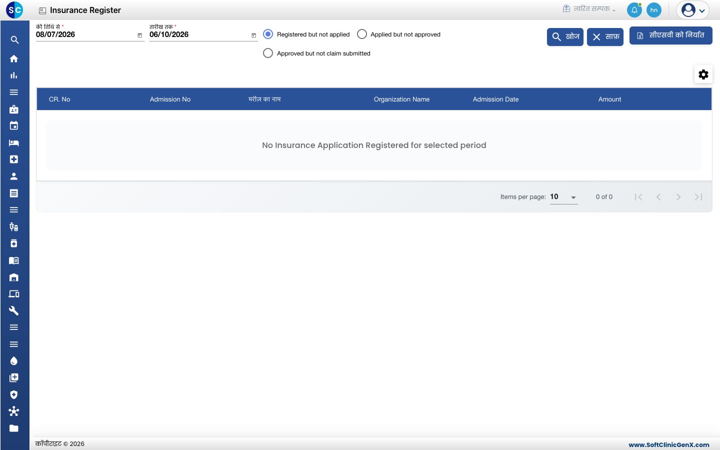Viewport: 720px width, 450px height.
Task: Open the notifications bell
Action: coord(634,10)
